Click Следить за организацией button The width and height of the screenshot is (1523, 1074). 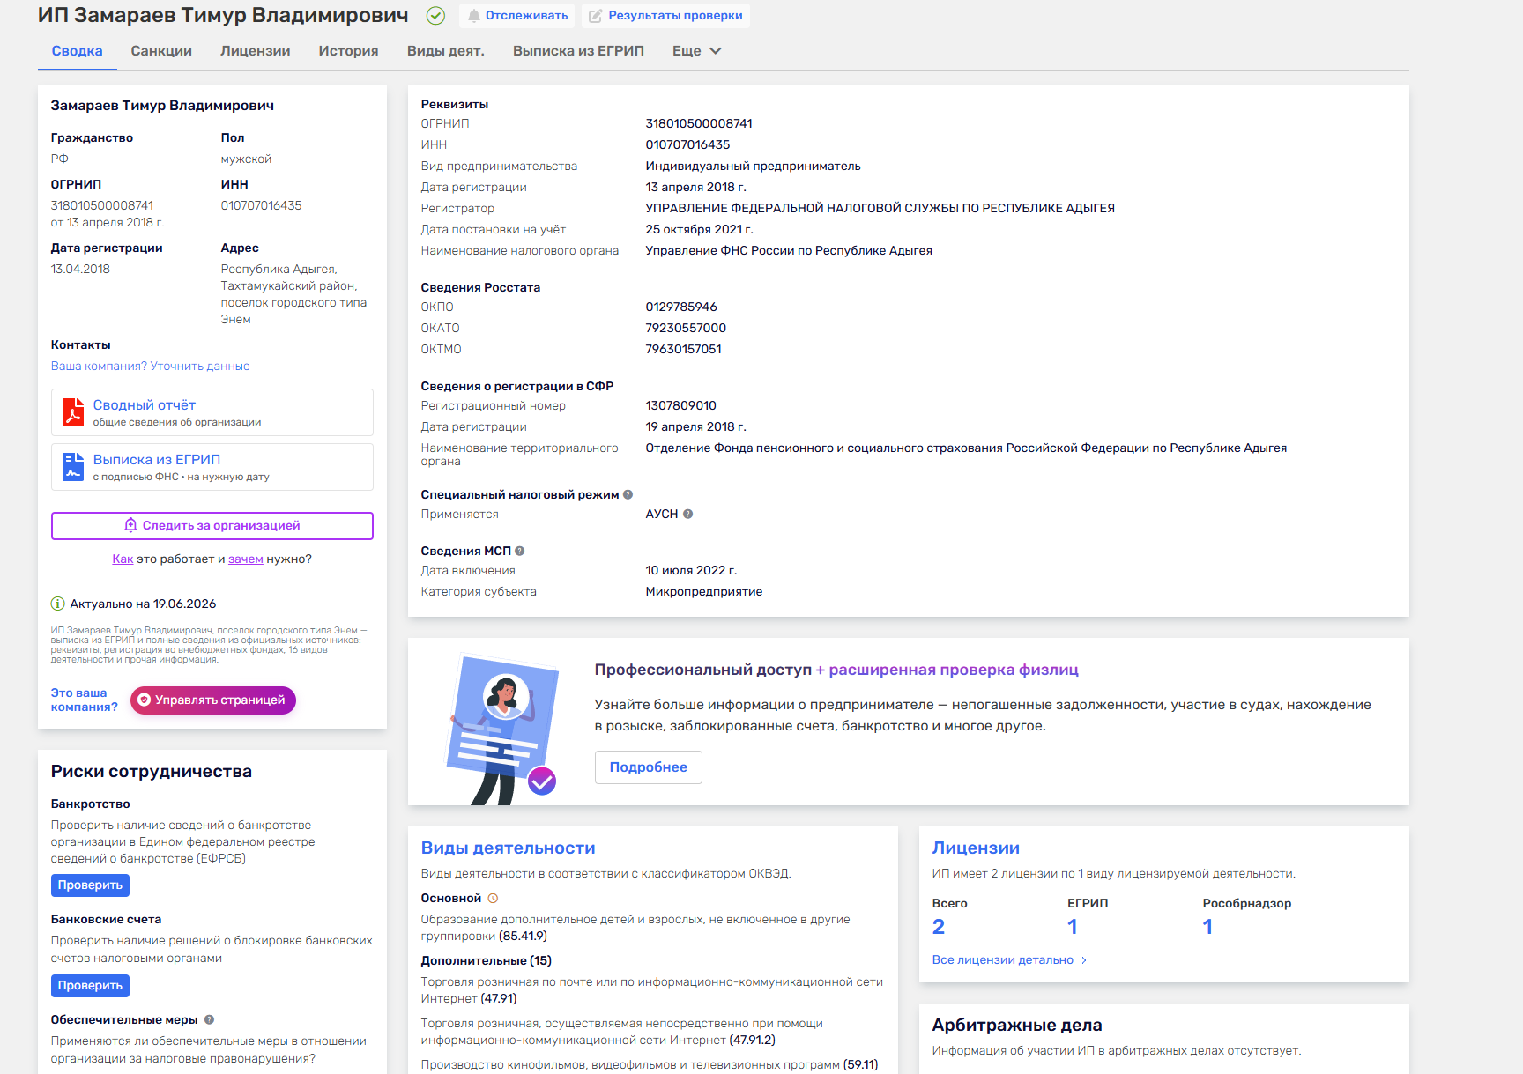(212, 525)
